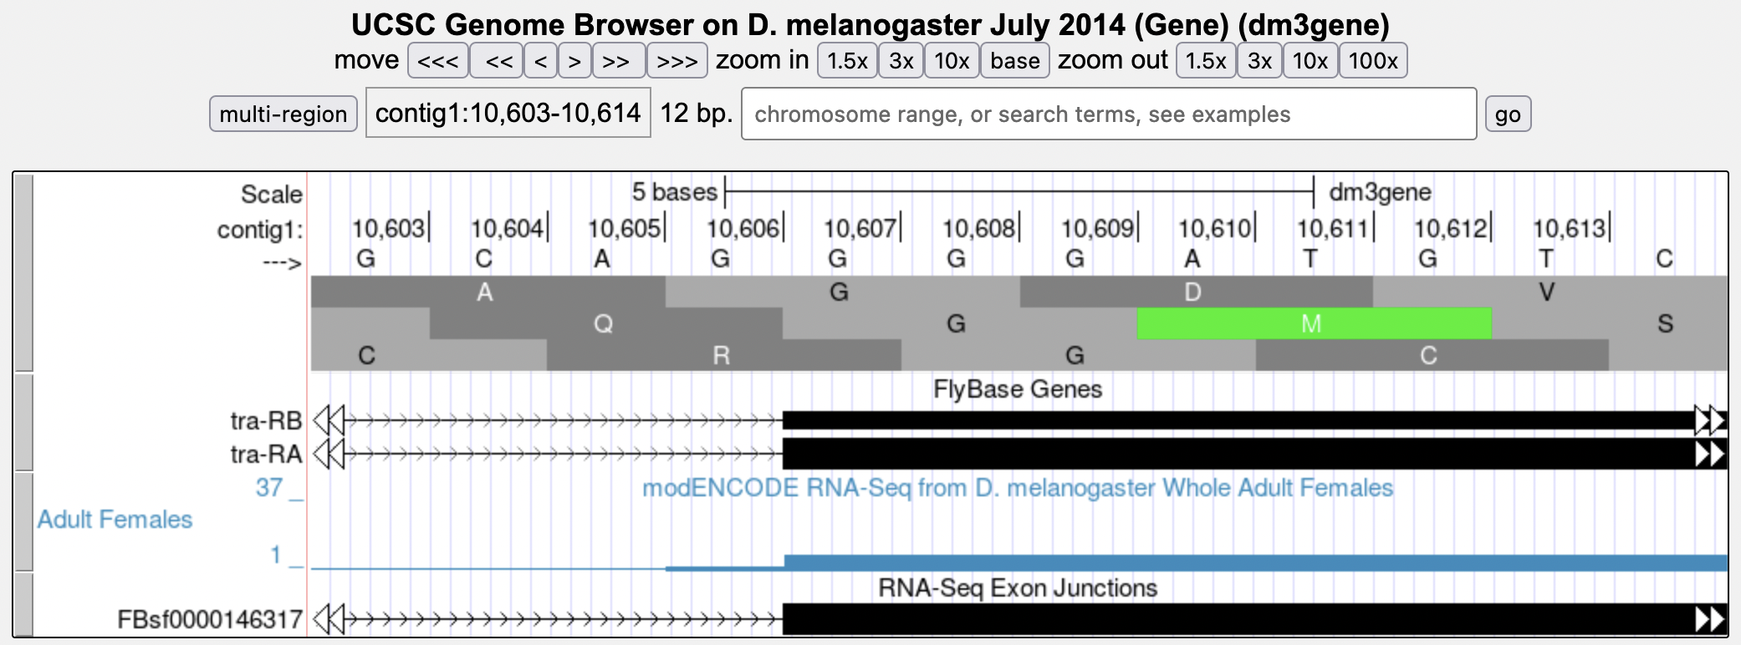Screen dimensions: 1741x645
Task: Move far left with <<< button
Action: pyautogui.click(x=437, y=61)
